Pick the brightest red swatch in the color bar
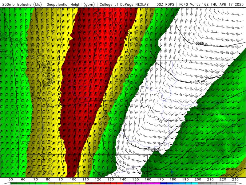Image resolution: width=246 pixels, height=185 pixels. point(120,183)
